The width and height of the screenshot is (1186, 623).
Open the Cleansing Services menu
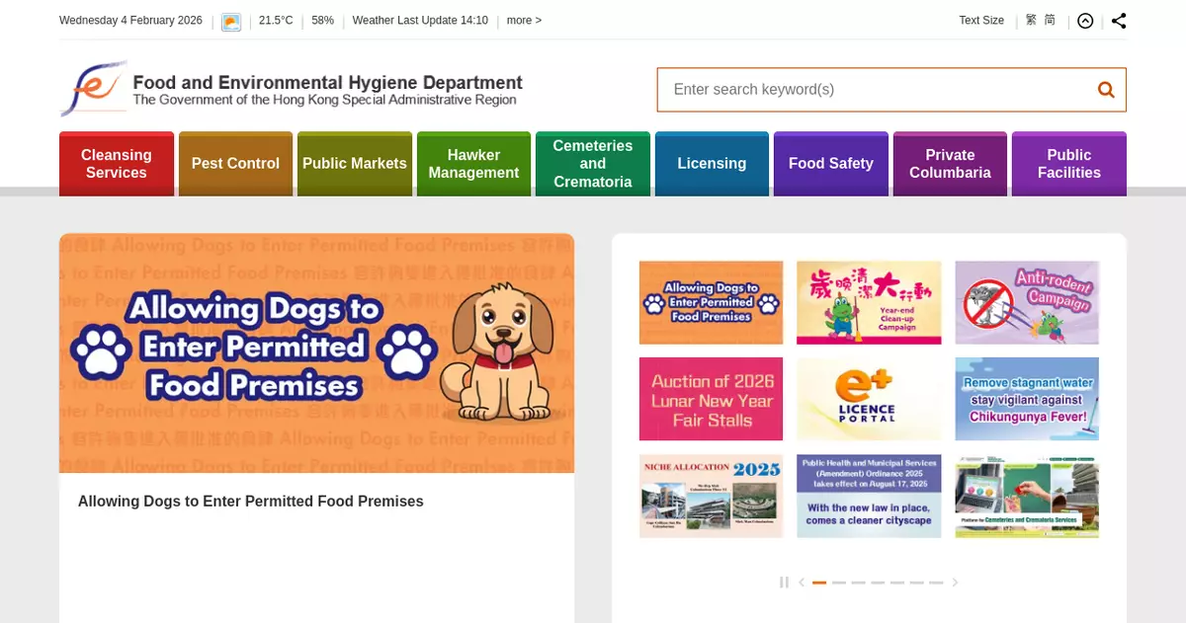117,164
